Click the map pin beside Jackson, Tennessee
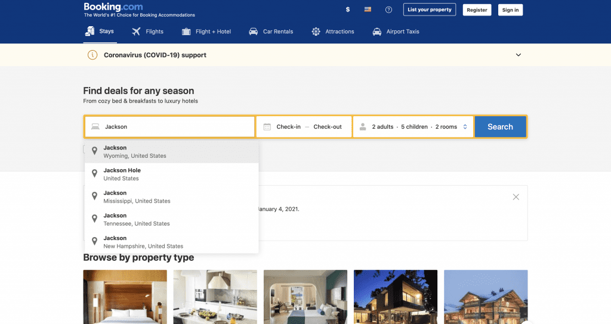This screenshot has width=611, height=324. (94, 219)
